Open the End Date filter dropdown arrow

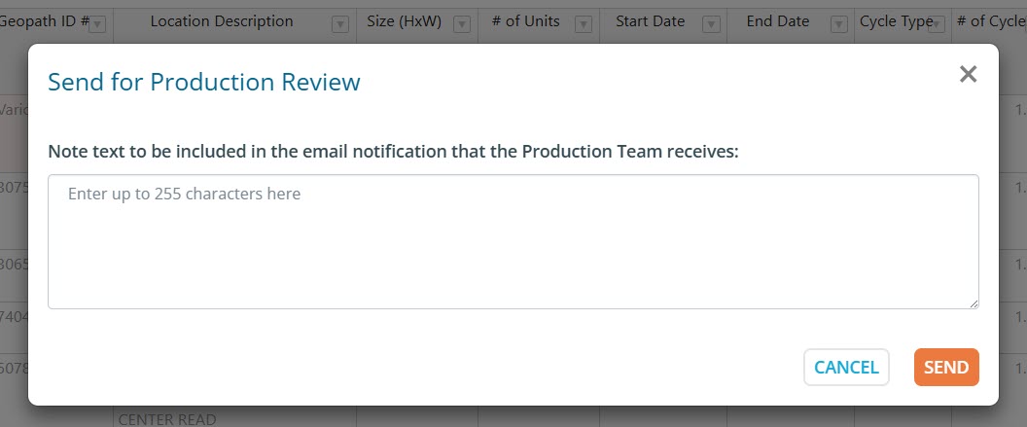(837, 25)
